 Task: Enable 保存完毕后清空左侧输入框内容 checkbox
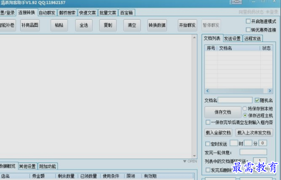pyautogui.click(x=208, y=122)
